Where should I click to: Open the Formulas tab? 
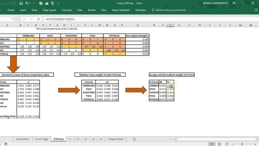point(66,10)
